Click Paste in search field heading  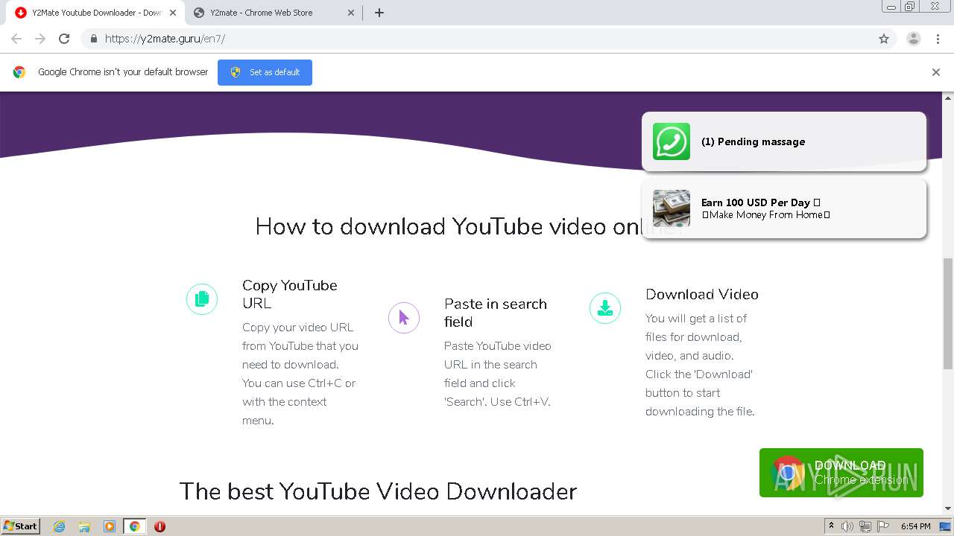coord(496,313)
